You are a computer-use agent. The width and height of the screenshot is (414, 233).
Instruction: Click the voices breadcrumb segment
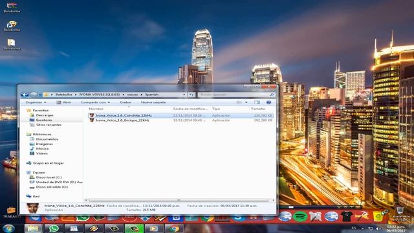pos(132,94)
